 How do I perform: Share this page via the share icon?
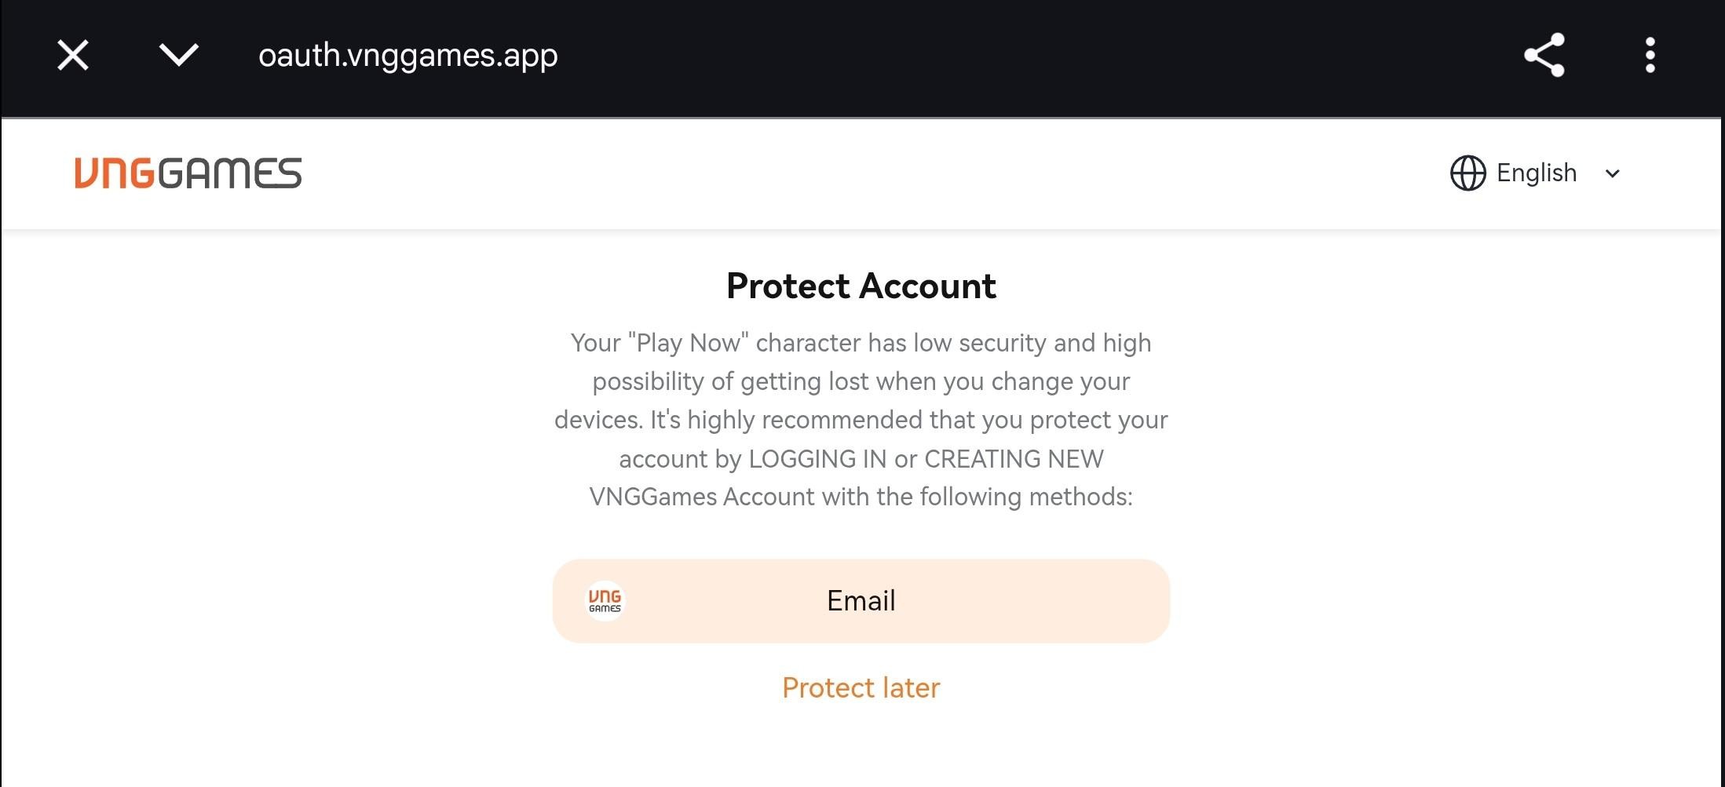tap(1544, 55)
